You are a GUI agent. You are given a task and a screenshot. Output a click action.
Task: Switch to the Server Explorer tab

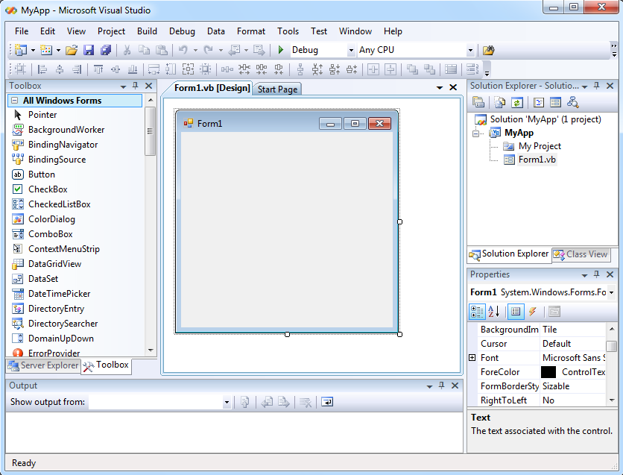coord(44,365)
